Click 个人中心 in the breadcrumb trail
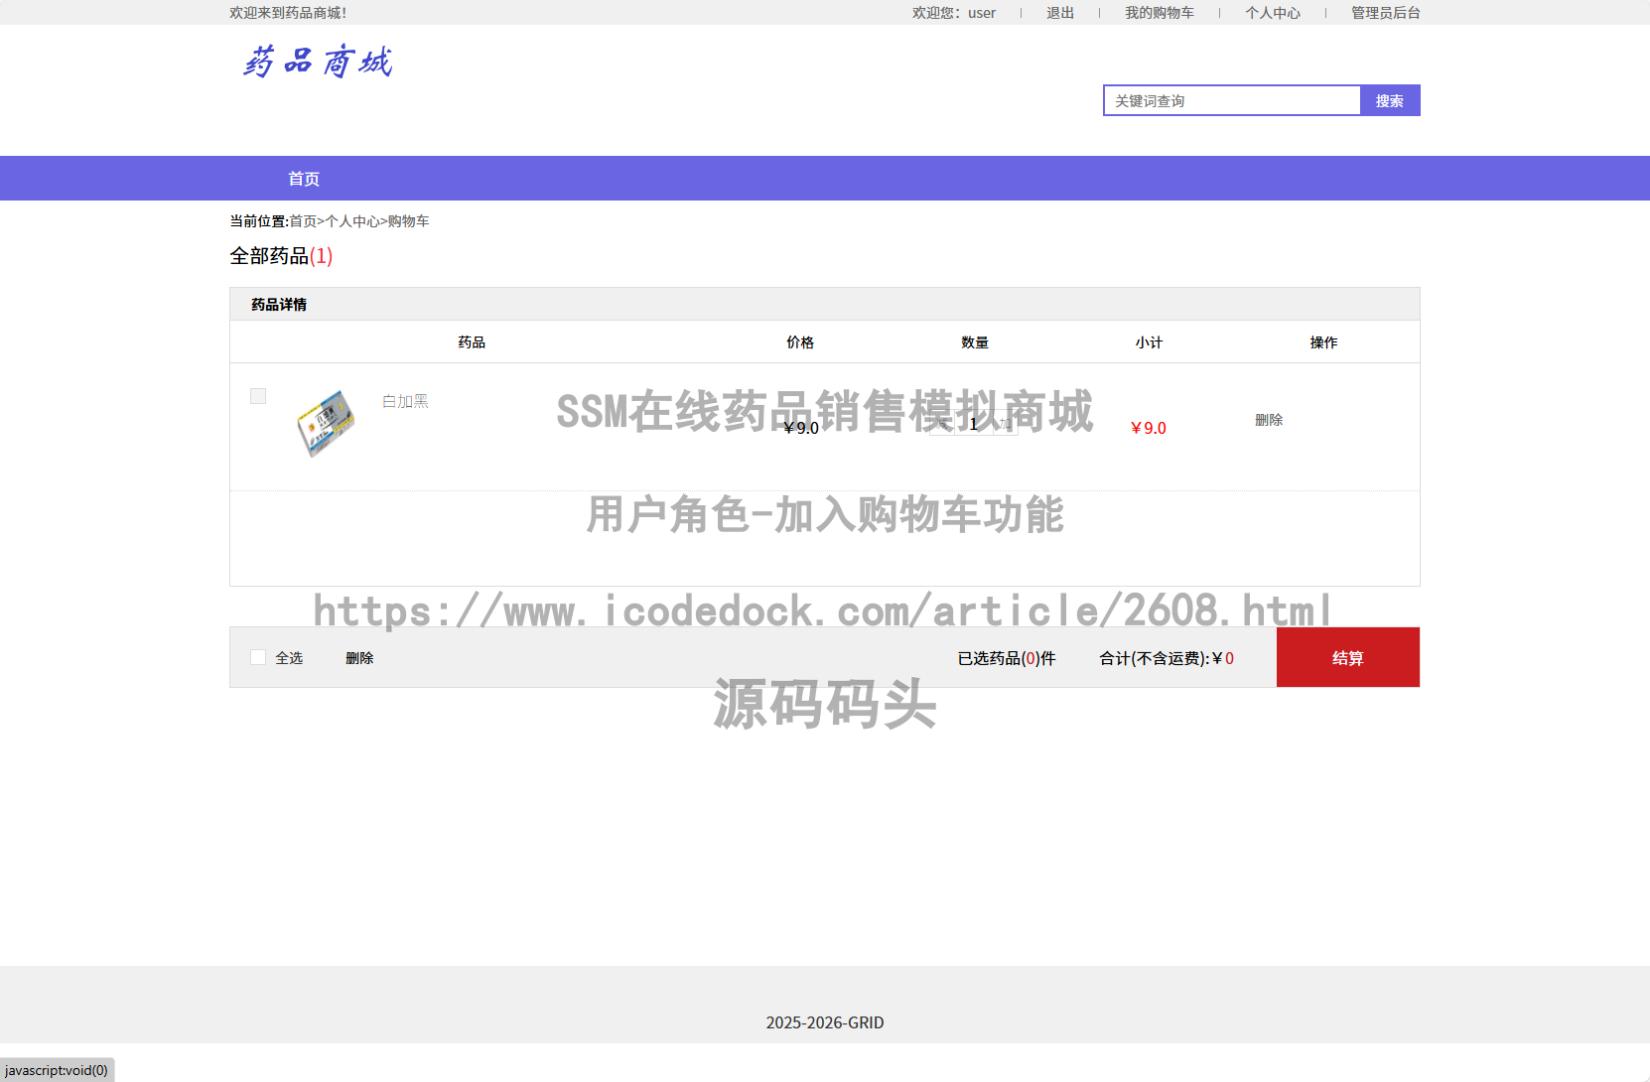 352,221
